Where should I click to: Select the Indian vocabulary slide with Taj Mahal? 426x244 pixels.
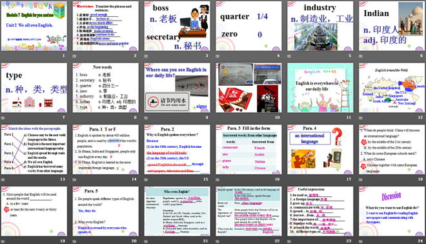click(x=392, y=26)
